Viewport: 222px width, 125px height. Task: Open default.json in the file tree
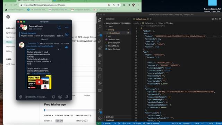click(x=114, y=33)
